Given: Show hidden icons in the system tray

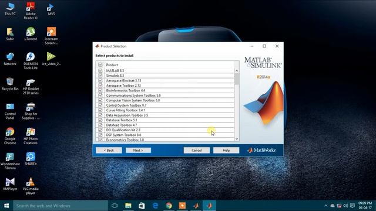Looking at the screenshot, I should pyautogui.click(x=325, y=206).
